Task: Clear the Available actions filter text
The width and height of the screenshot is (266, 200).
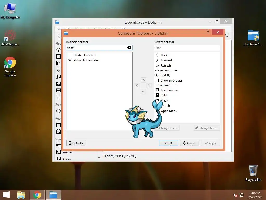Action: pyautogui.click(x=129, y=48)
